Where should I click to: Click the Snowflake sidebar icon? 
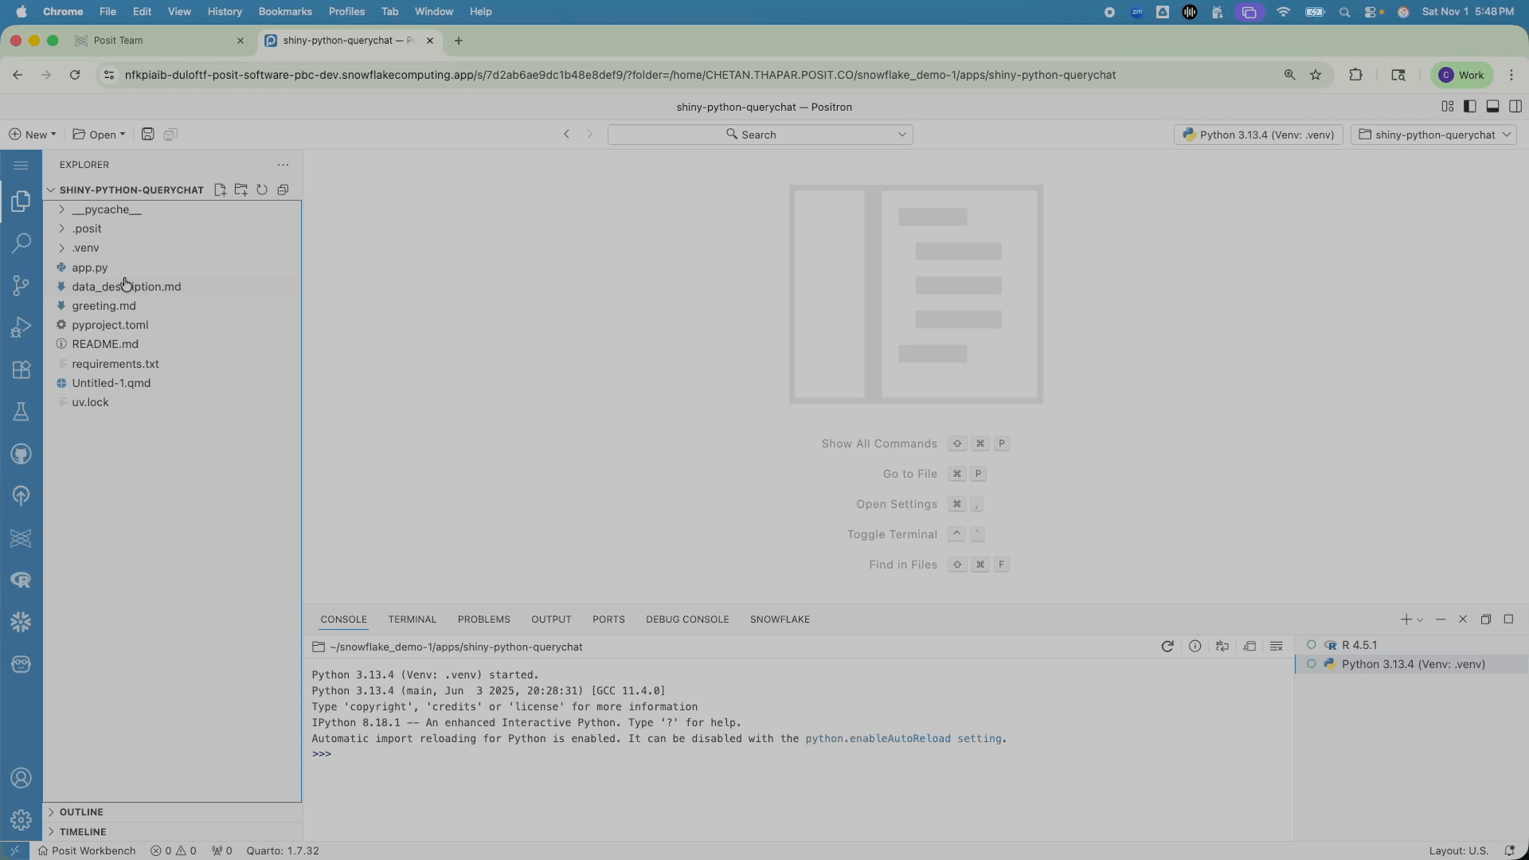tap(22, 622)
